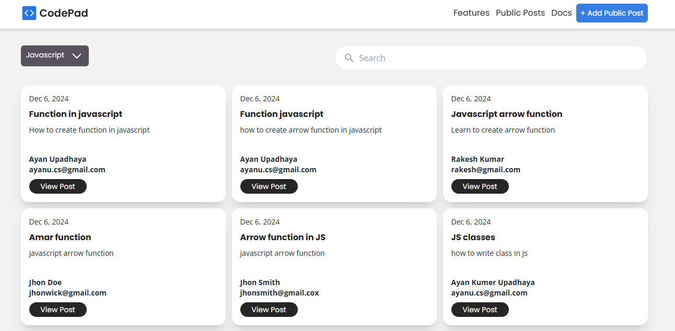Focus the Search input field
The width and height of the screenshot is (675, 331).
[x=496, y=58]
